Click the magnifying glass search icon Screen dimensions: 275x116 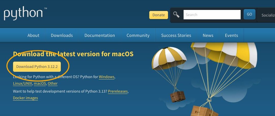(x=176, y=14)
